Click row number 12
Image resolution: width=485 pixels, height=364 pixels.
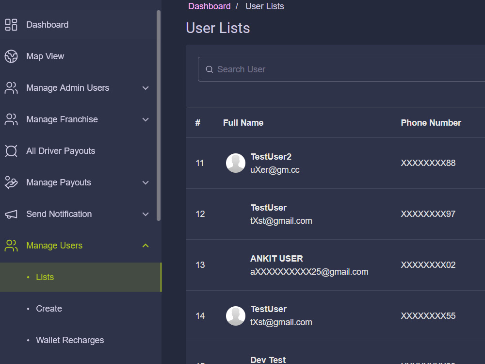click(x=200, y=214)
